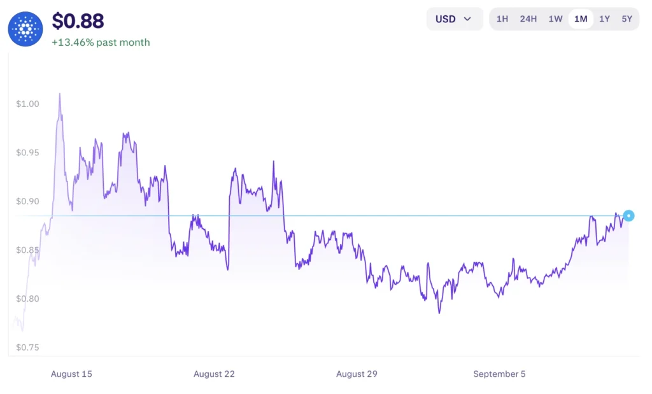Viewport: 652px width, 394px height.
Task: Expand the currency options next to USD
Action: 468,19
